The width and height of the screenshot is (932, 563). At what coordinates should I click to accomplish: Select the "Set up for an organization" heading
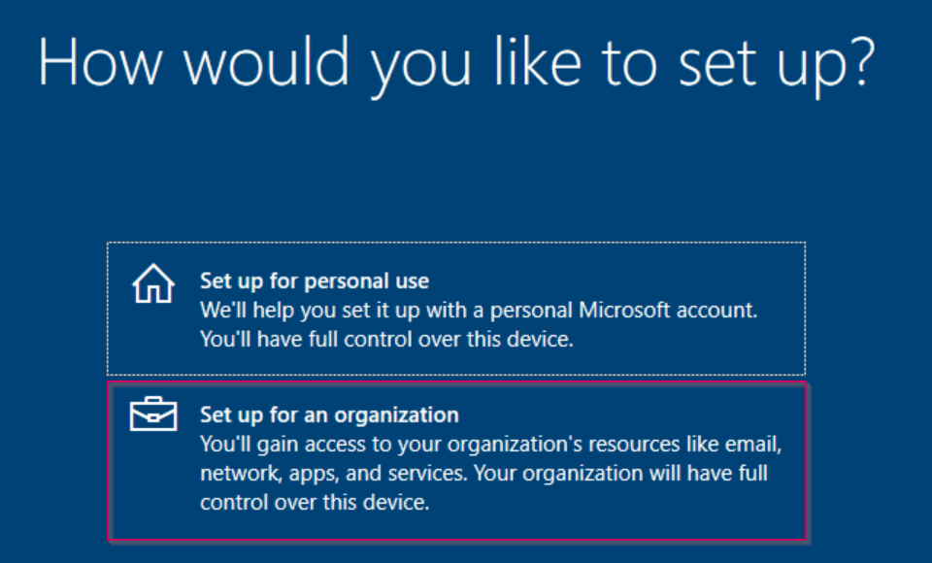[329, 415]
